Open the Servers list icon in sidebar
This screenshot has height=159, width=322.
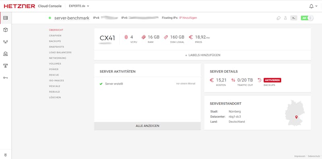pos(6,18)
